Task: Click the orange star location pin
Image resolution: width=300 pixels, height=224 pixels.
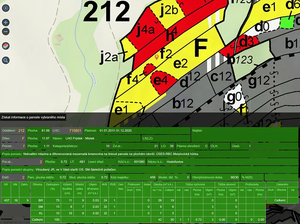Action: pyautogui.click(x=157, y=57)
